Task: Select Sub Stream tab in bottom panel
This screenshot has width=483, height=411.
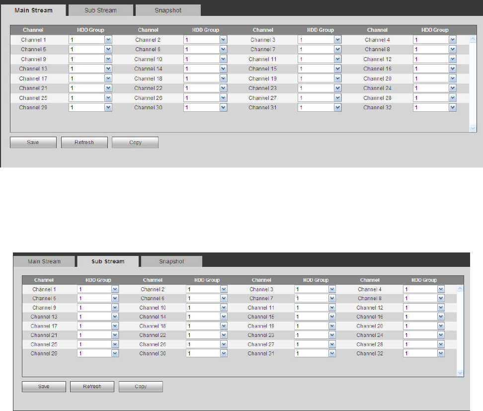Action: click(108, 261)
